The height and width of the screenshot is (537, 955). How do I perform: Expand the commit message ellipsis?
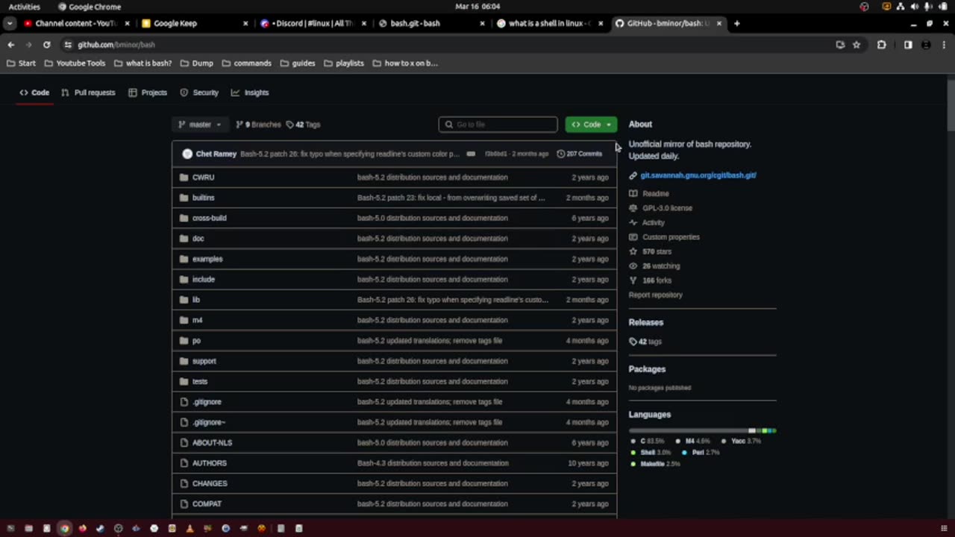[x=471, y=154]
